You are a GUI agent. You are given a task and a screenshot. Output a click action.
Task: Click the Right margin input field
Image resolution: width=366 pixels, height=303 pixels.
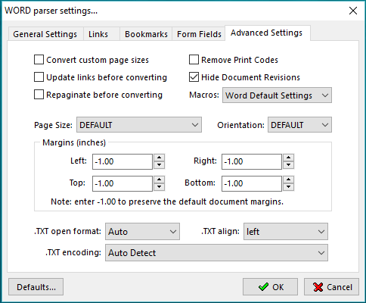point(252,161)
